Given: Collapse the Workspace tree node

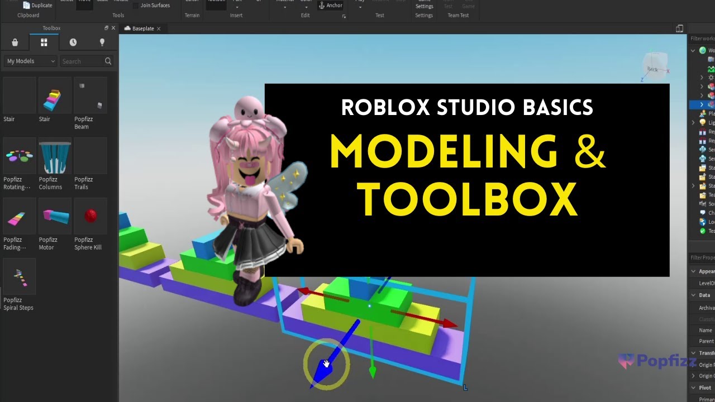Looking at the screenshot, I should click(693, 50).
